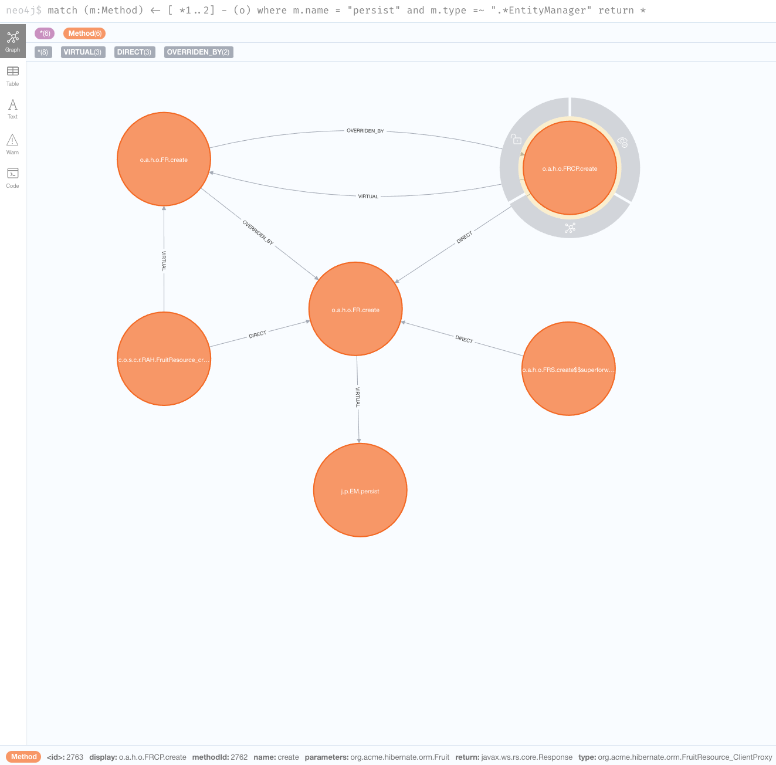
Task: Open the Code panel in the sidebar
Action: pos(12,177)
